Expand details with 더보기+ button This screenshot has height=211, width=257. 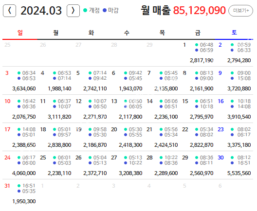coord(241,11)
